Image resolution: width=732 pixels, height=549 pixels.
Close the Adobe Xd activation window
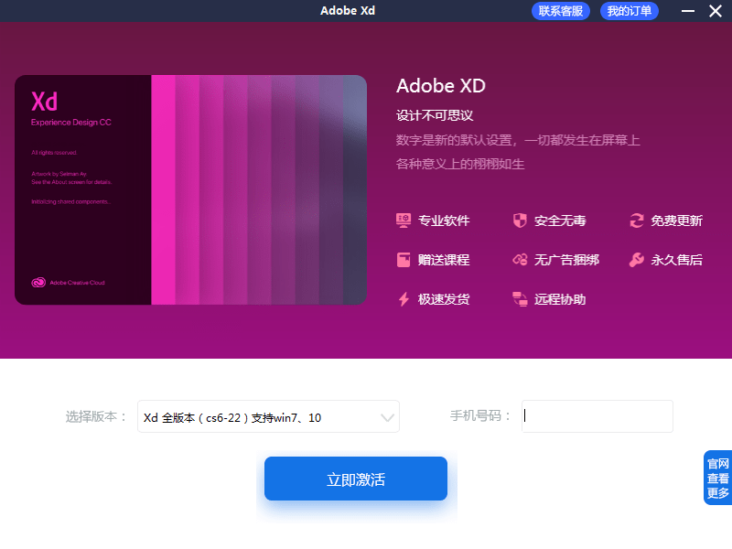715,11
